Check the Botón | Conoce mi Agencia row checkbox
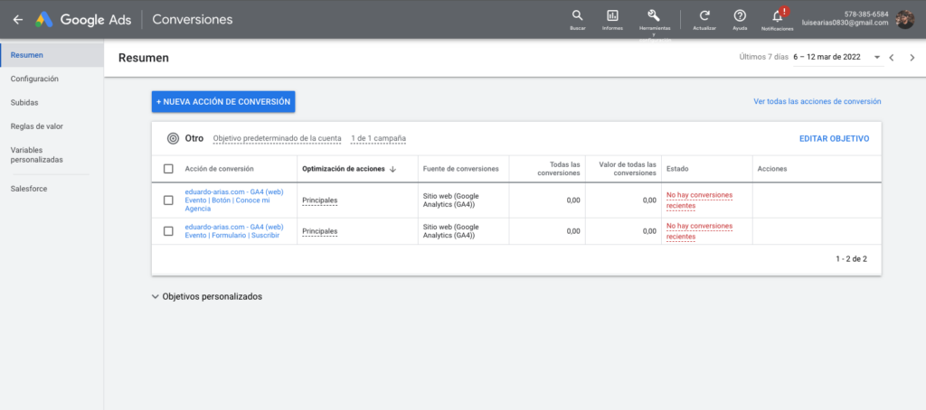 coord(168,200)
